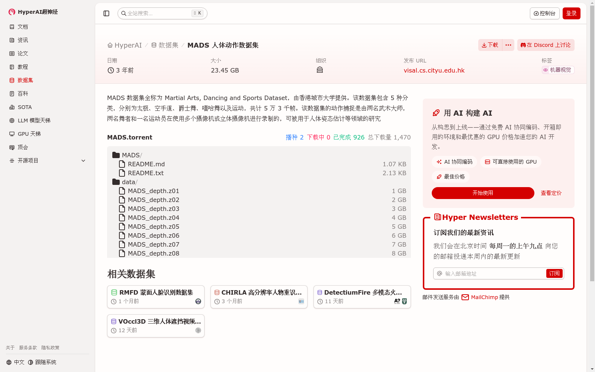Click MADS_depth.z03 file icon
Screen dimensions: 595x372
(122, 209)
